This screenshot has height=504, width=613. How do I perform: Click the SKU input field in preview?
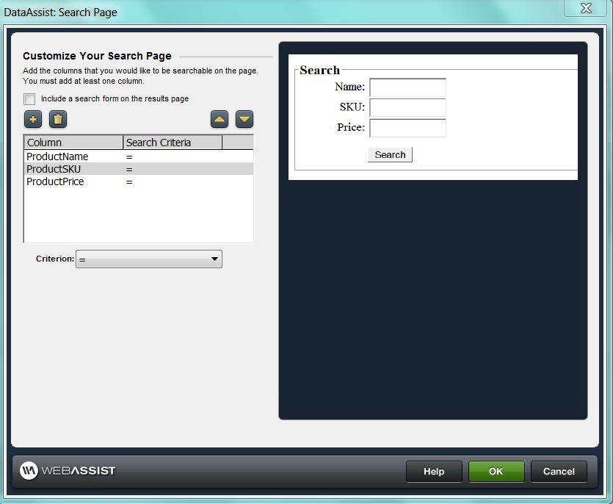point(407,107)
